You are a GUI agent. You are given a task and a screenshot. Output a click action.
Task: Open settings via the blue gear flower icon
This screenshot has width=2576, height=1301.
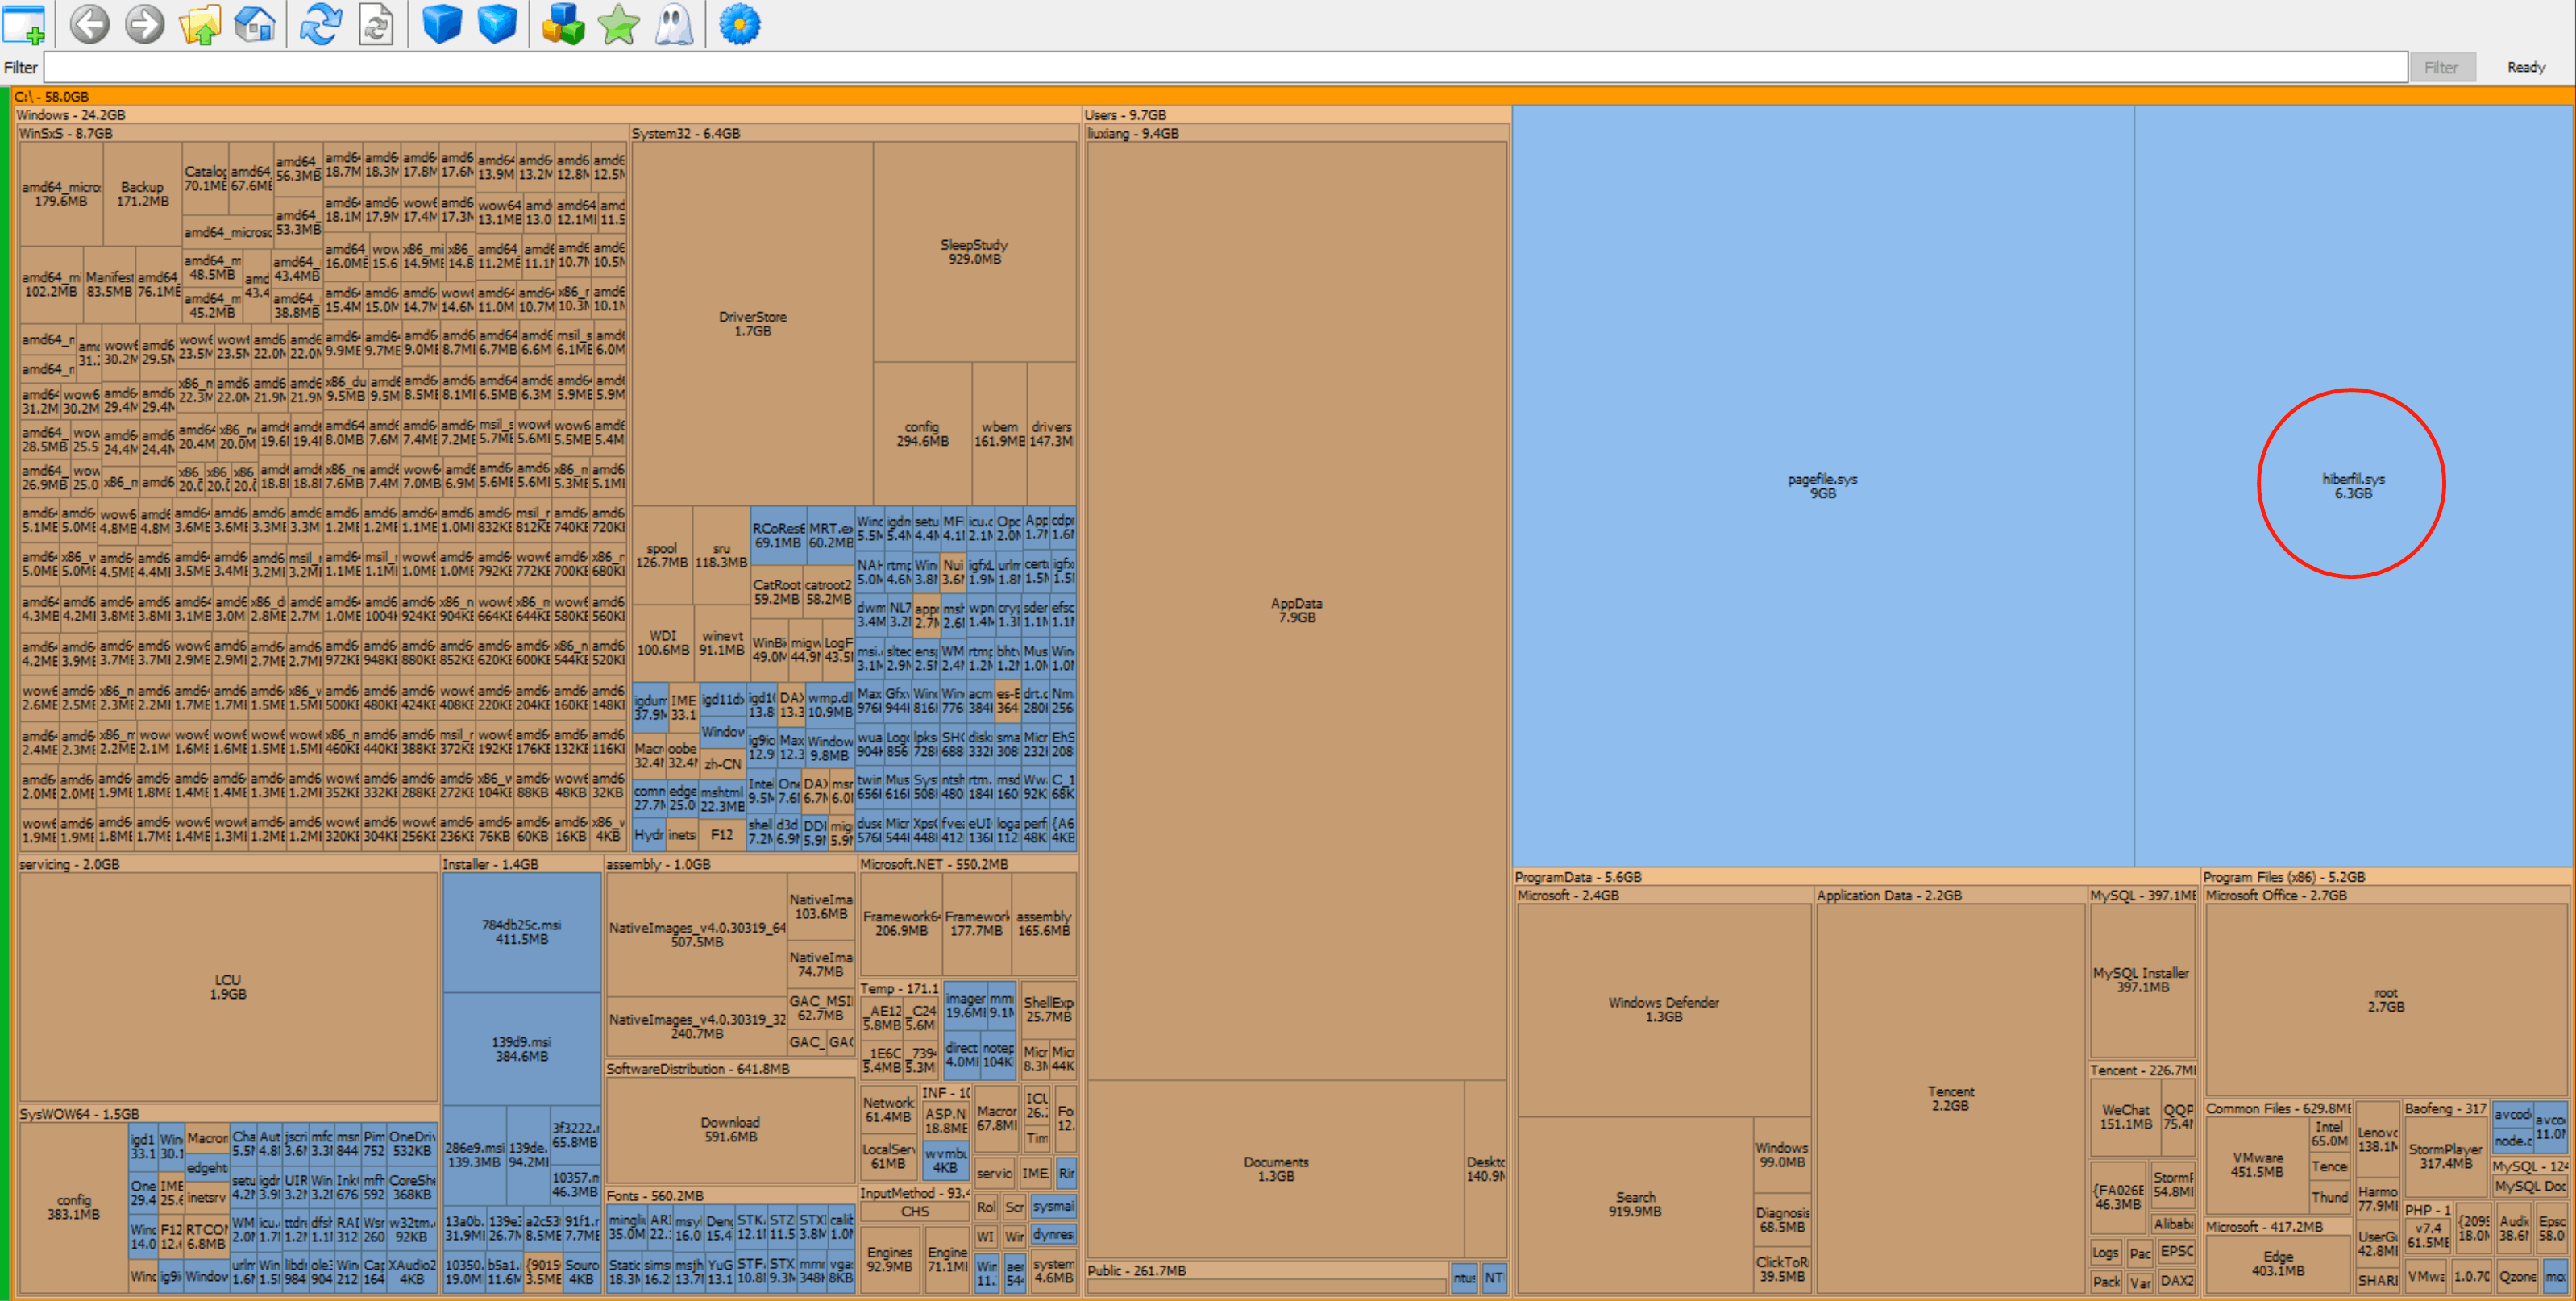pos(740,24)
